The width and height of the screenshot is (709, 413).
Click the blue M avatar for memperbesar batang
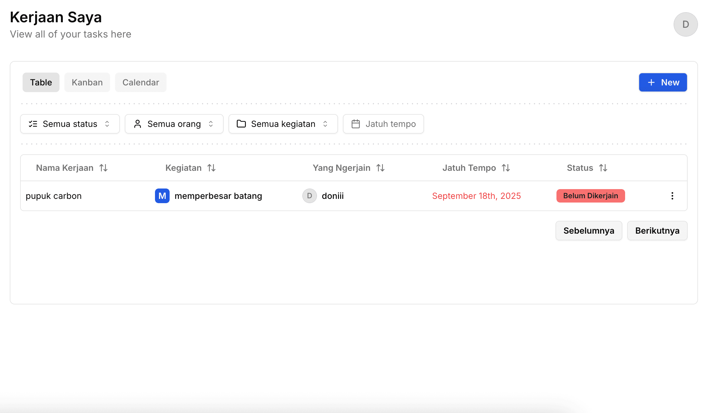point(162,196)
